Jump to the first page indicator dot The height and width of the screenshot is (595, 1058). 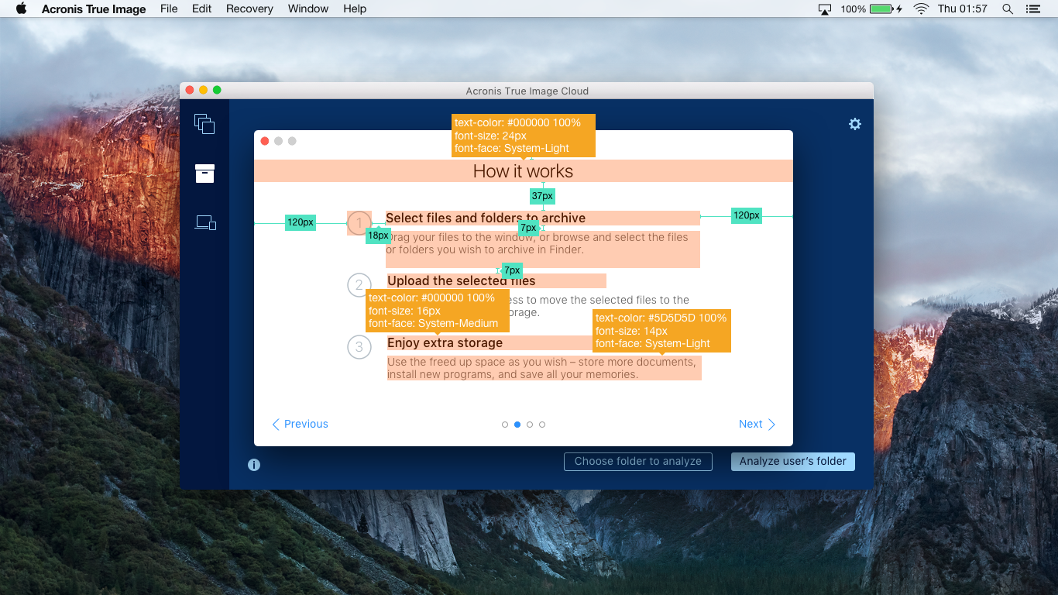click(505, 425)
